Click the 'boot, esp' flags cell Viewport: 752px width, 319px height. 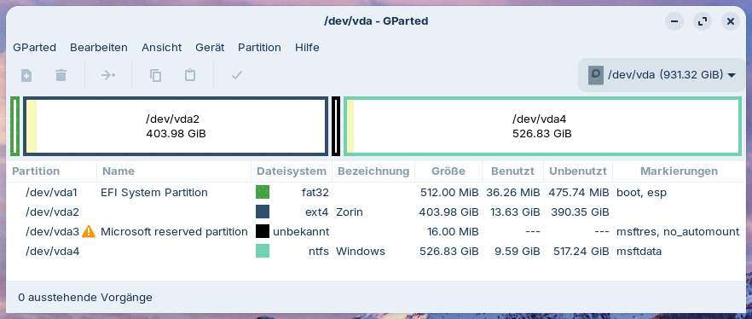641,193
